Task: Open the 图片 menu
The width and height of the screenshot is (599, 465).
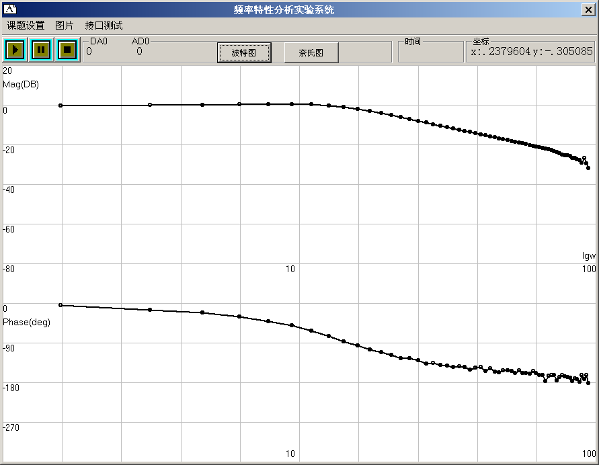Action: coord(65,26)
